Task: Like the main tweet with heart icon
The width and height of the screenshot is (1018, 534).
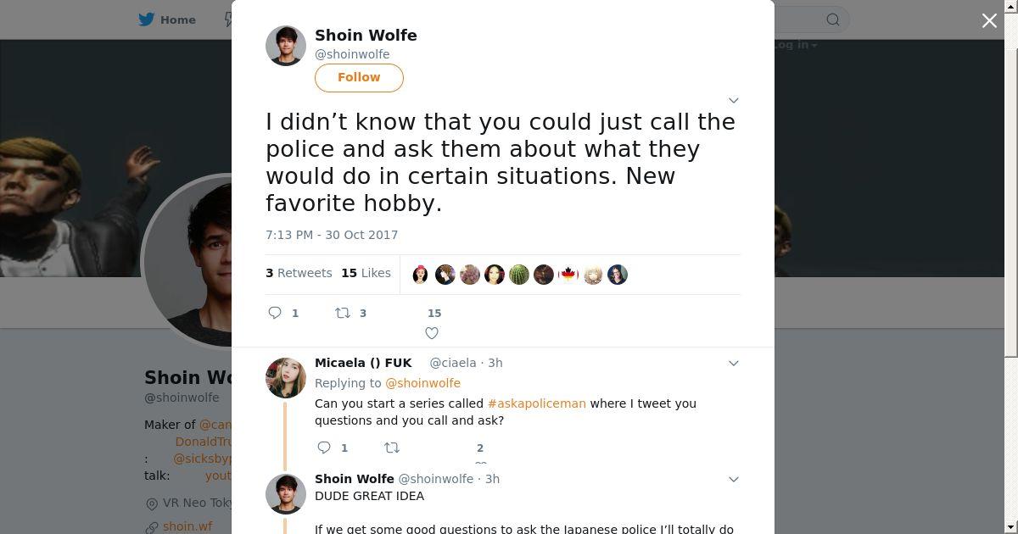Action: pyautogui.click(x=432, y=333)
